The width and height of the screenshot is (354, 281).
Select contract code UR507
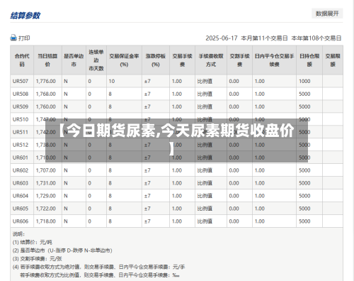pos(21,81)
